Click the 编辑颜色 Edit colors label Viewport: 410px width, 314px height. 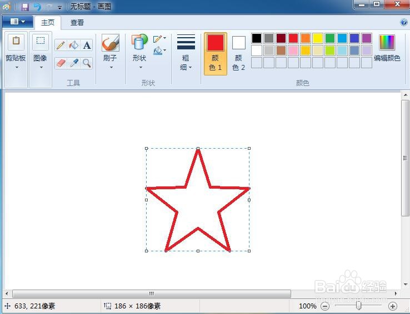[387, 58]
